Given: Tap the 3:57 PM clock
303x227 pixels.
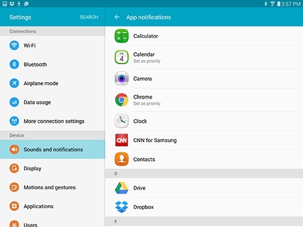Looking at the screenshot, I should [x=291, y=4].
